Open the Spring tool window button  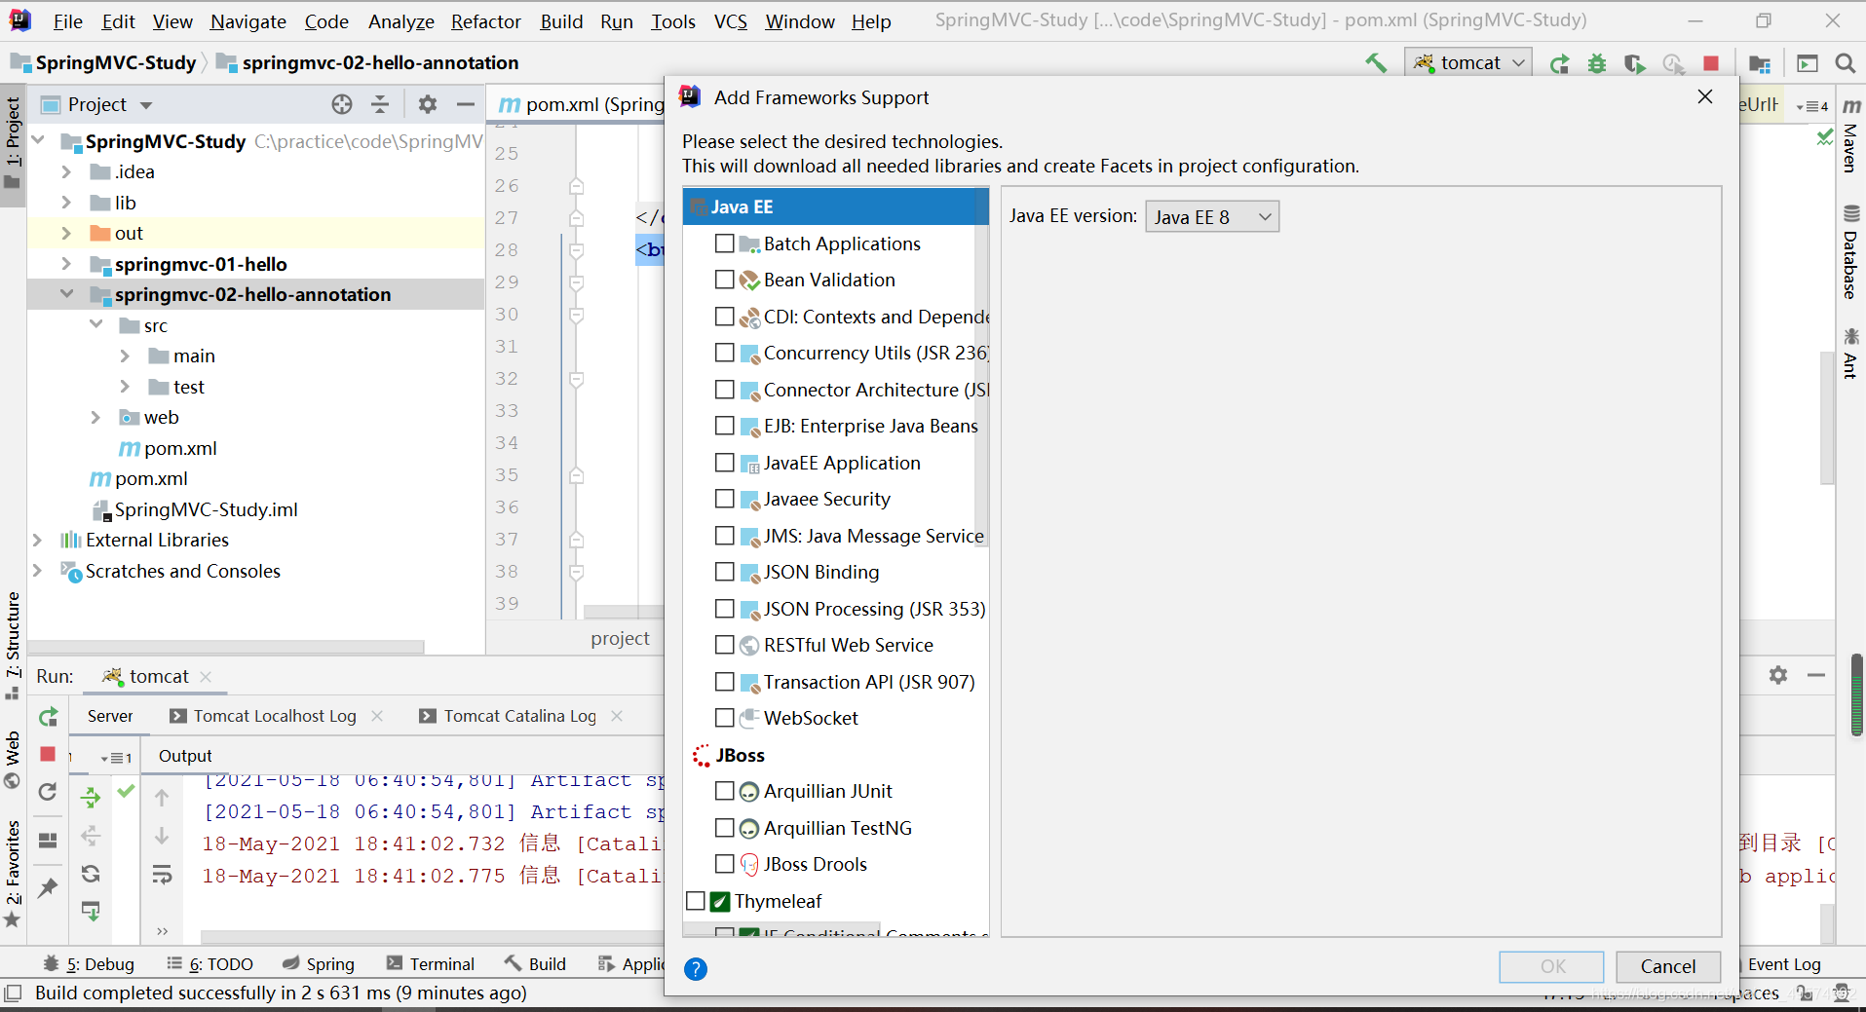coord(319,964)
